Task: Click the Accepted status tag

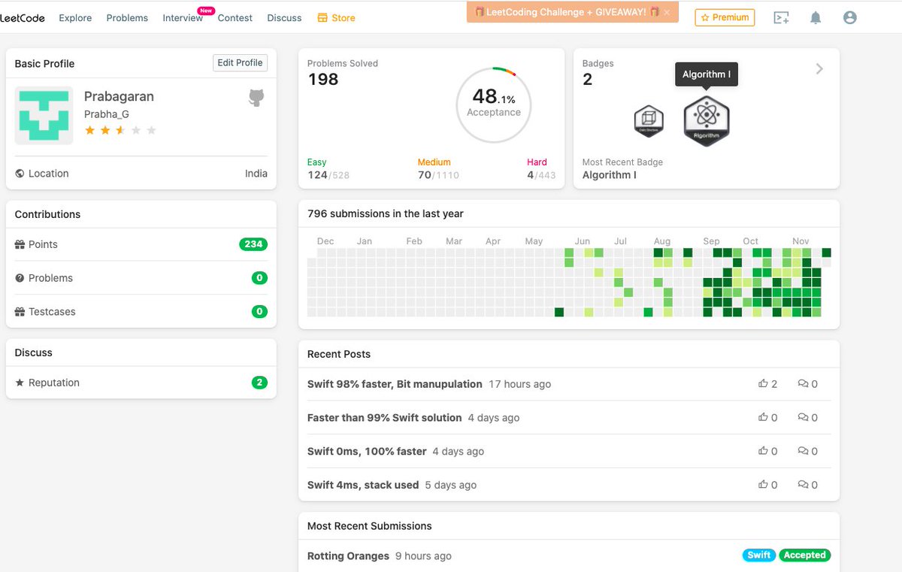Action: (x=804, y=555)
